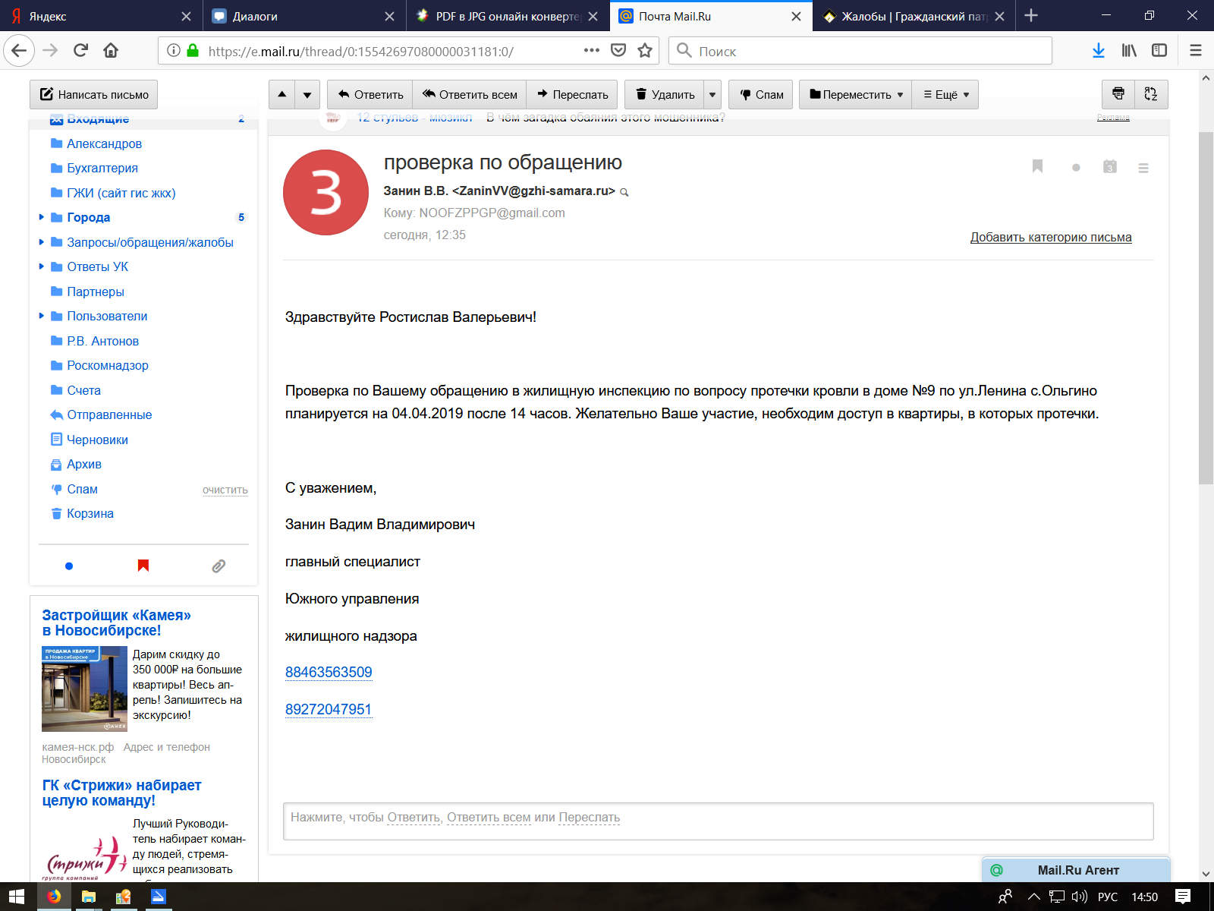Open the message options hamburger icon
The width and height of the screenshot is (1214, 911).
[1143, 168]
